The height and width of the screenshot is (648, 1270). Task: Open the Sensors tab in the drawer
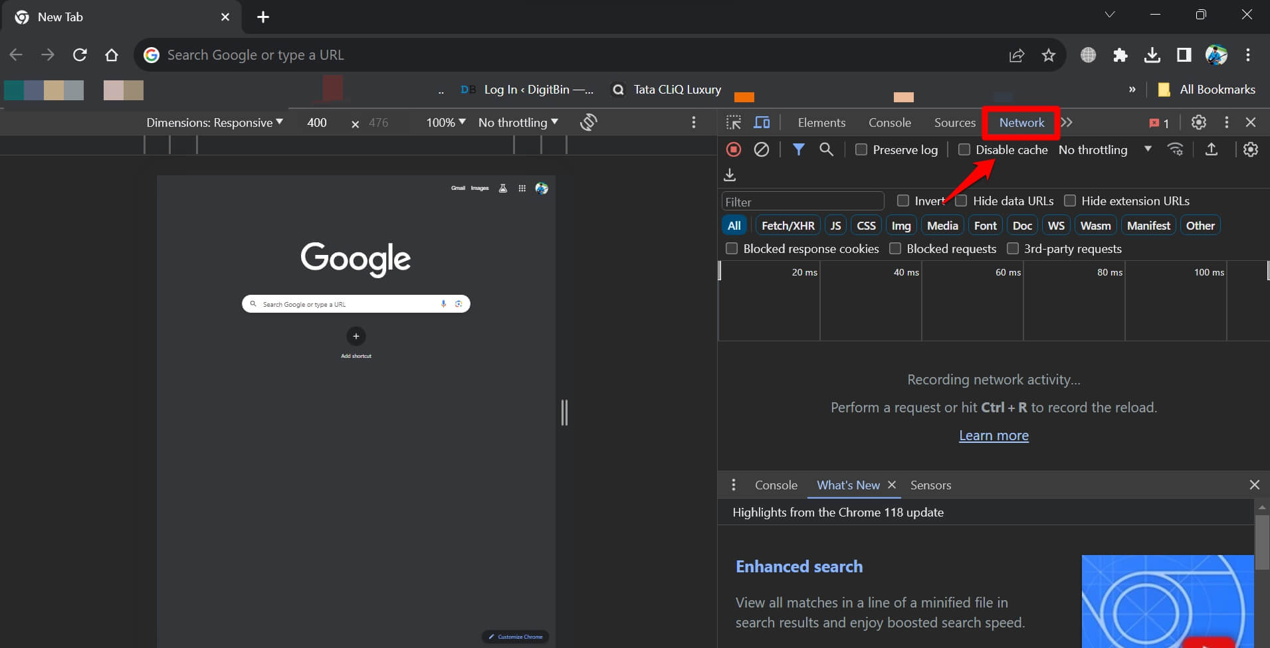click(x=930, y=485)
